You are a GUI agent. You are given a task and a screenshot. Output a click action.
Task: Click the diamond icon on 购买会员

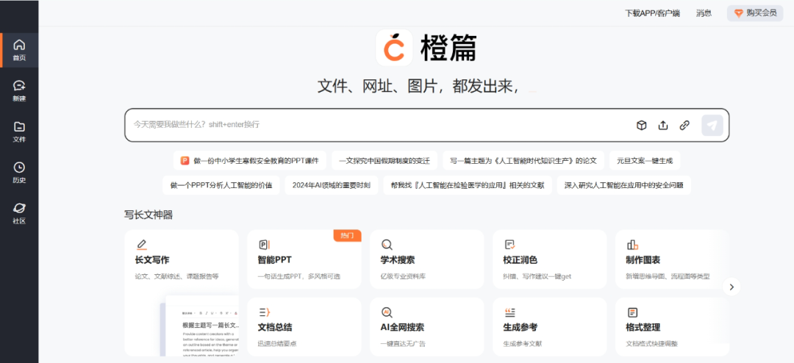[x=739, y=13]
